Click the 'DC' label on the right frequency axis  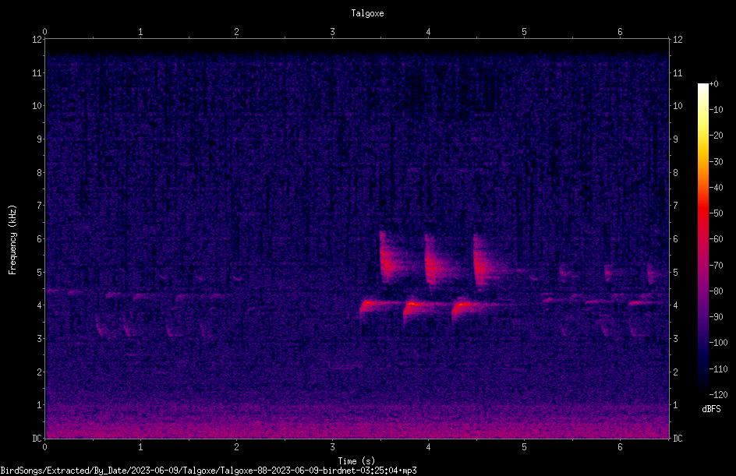tap(678, 438)
